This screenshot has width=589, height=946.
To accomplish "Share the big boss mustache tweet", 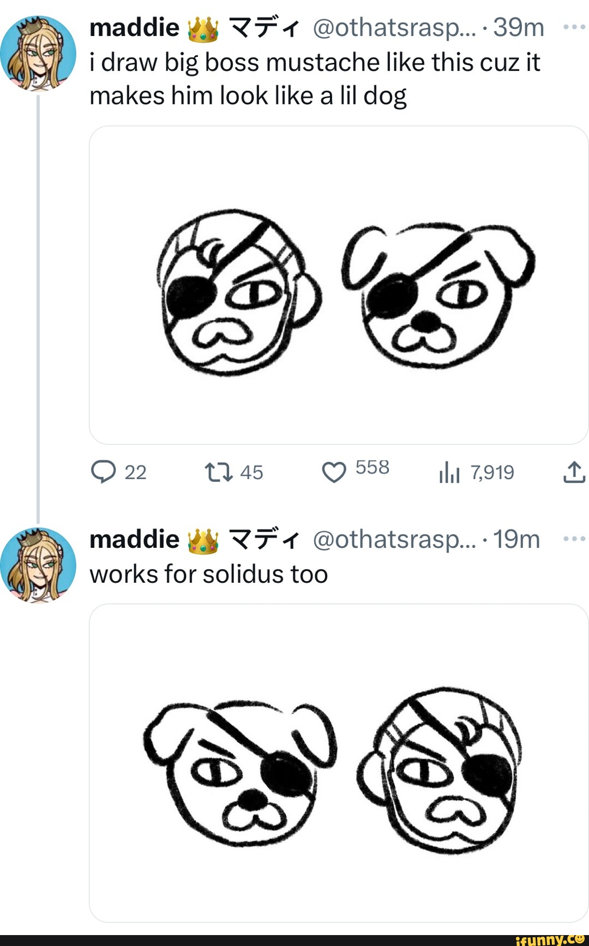I will tap(574, 472).
